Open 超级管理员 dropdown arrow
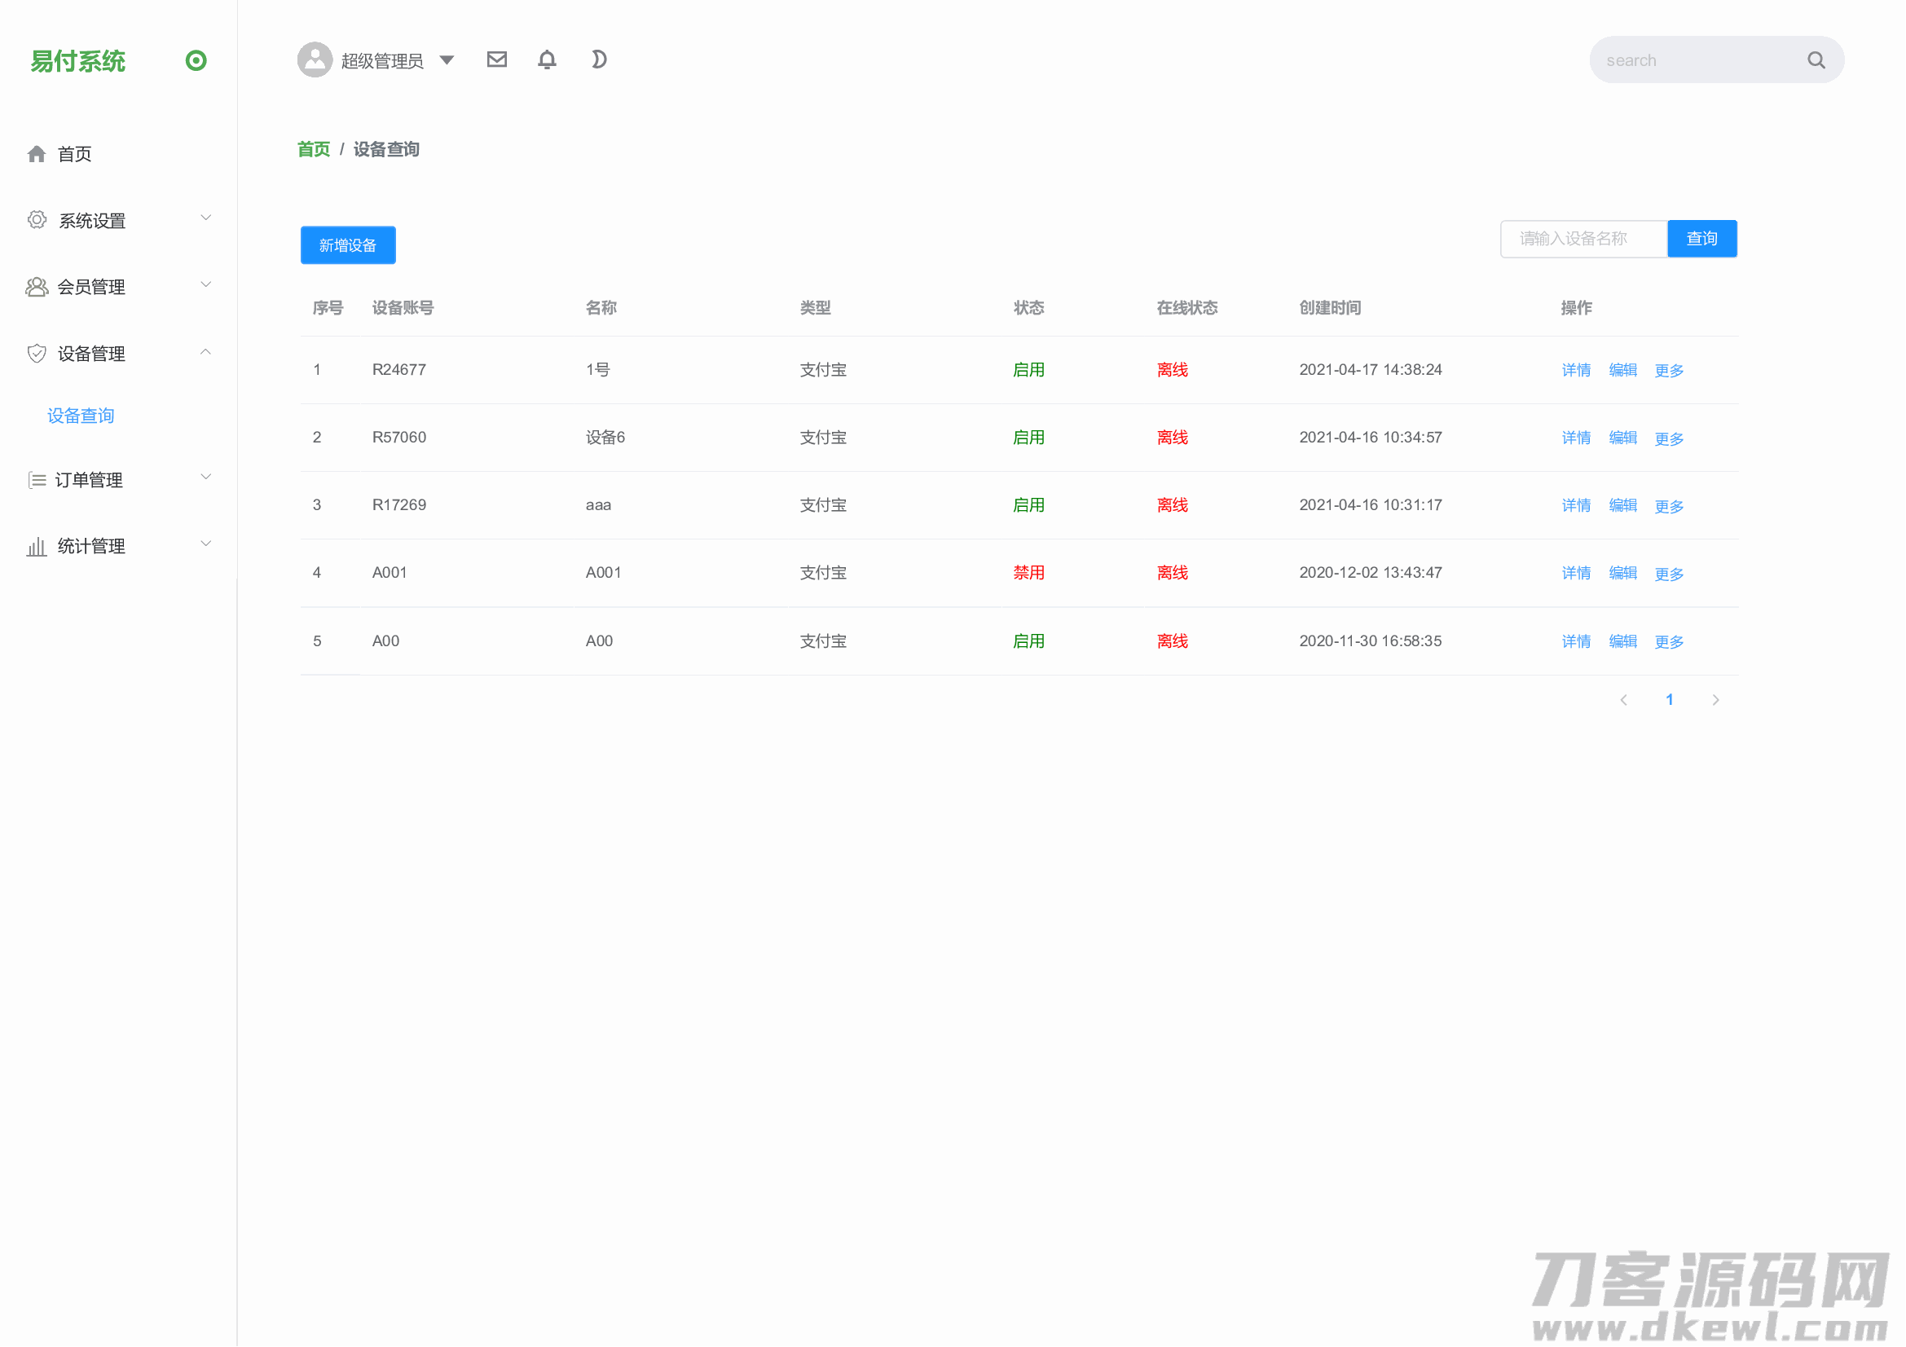This screenshot has width=1906, height=1347. [447, 59]
